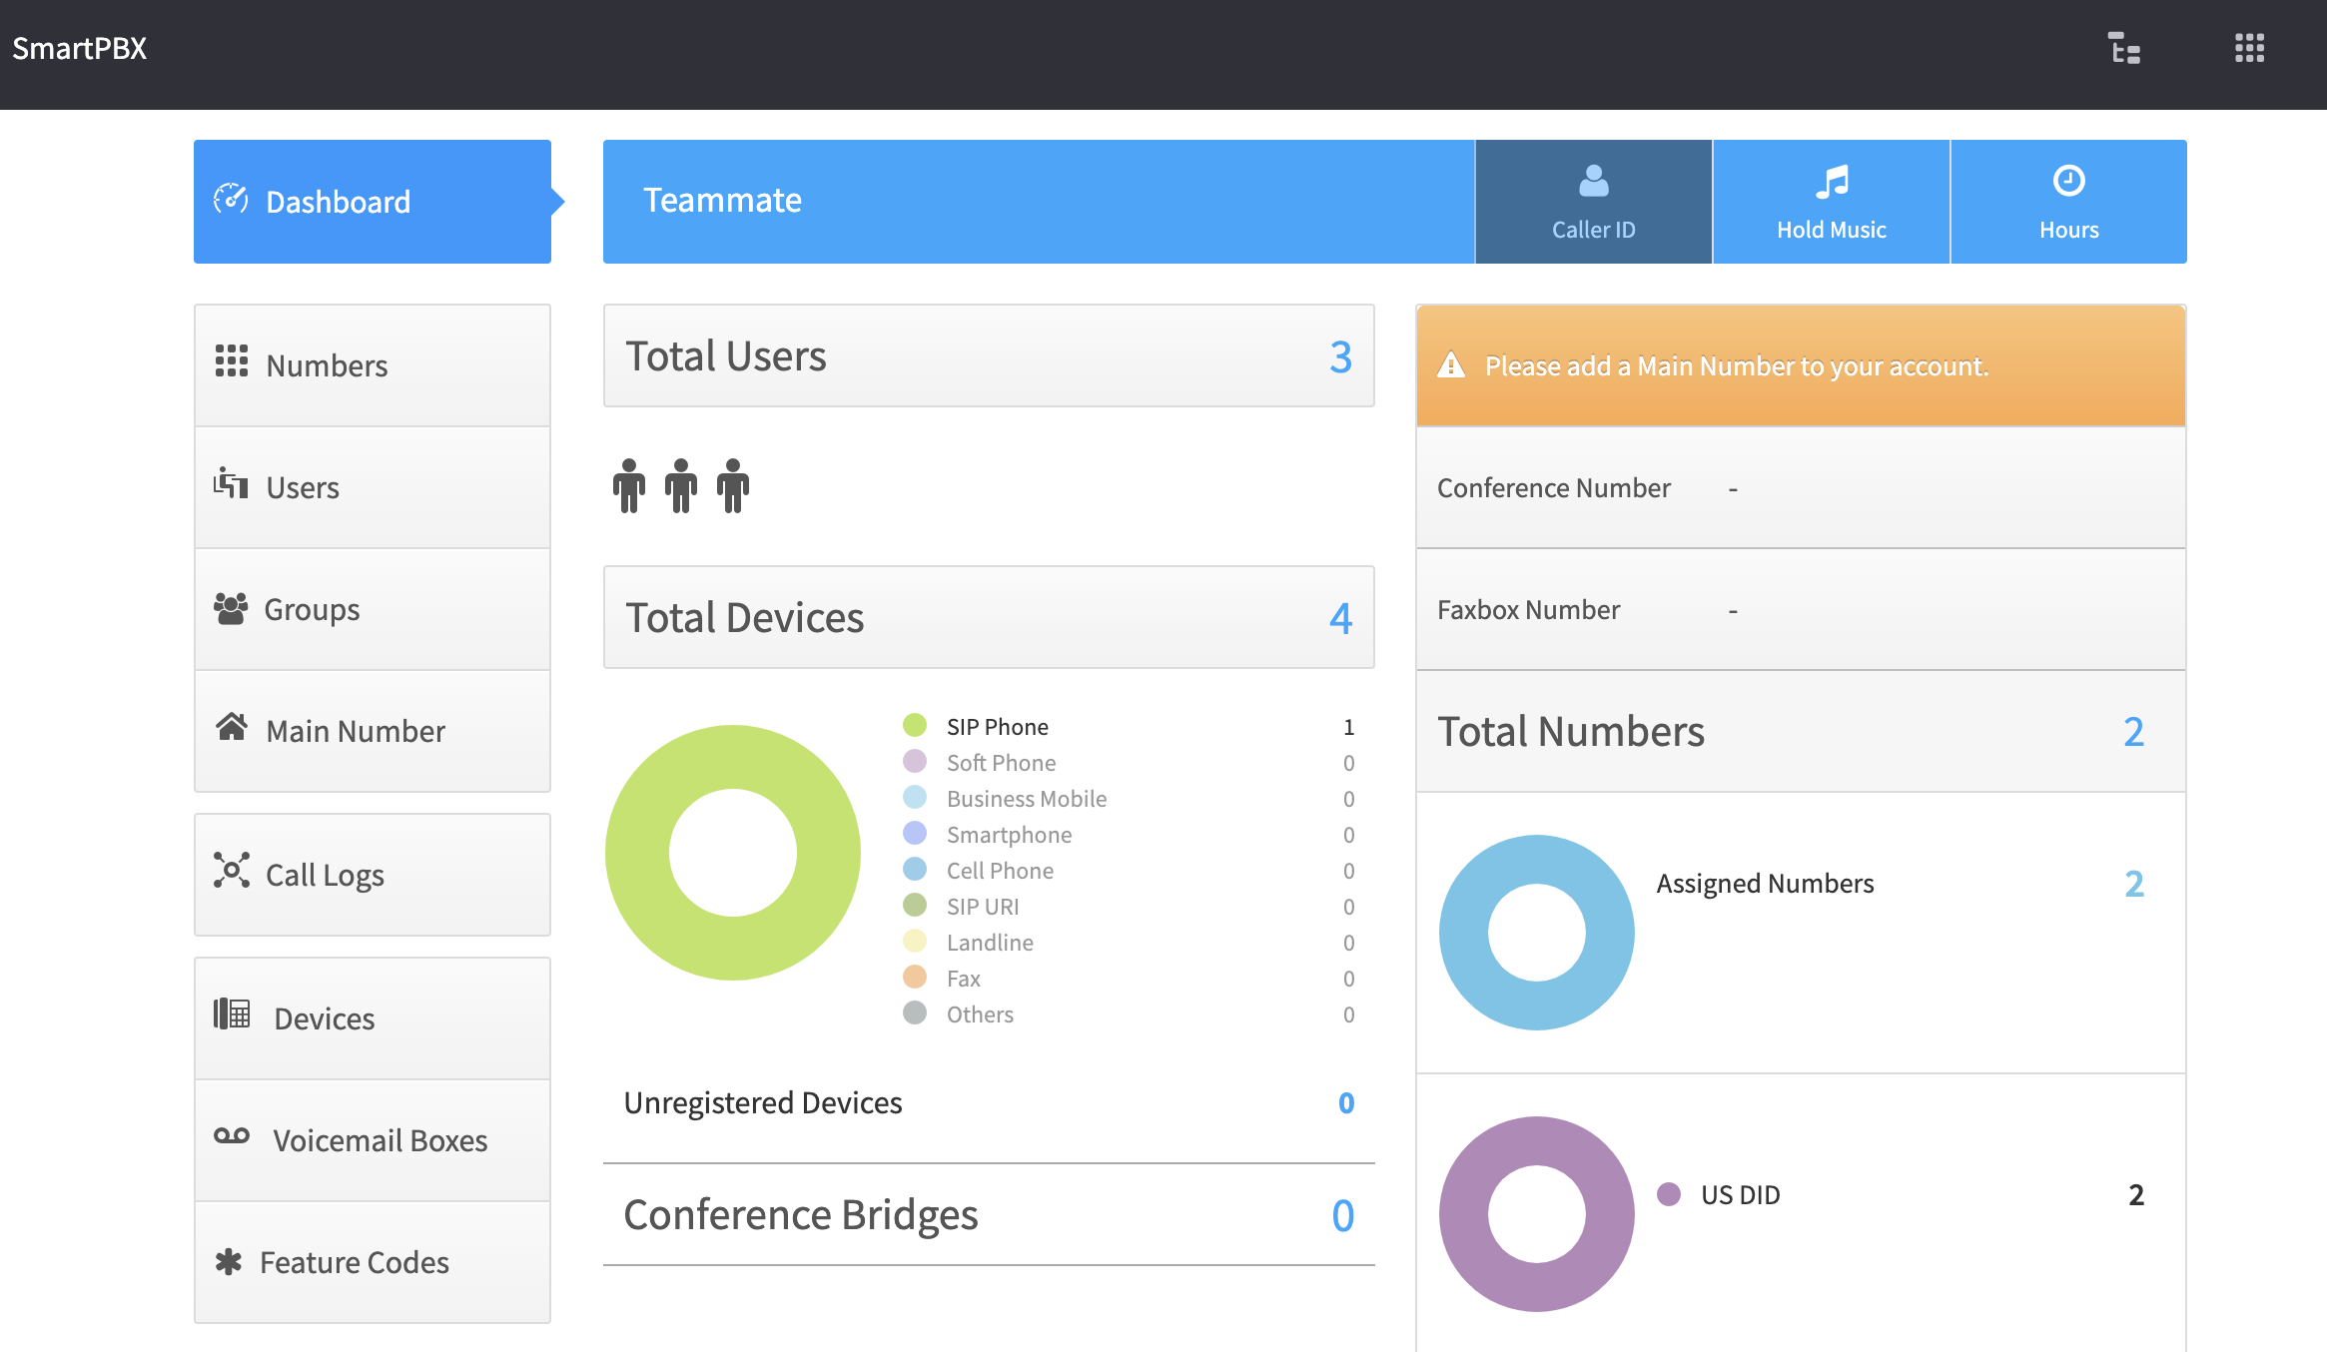The height and width of the screenshot is (1352, 2327).
Task: Click the Feature Codes asterisk icon
Action: tap(229, 1261)
